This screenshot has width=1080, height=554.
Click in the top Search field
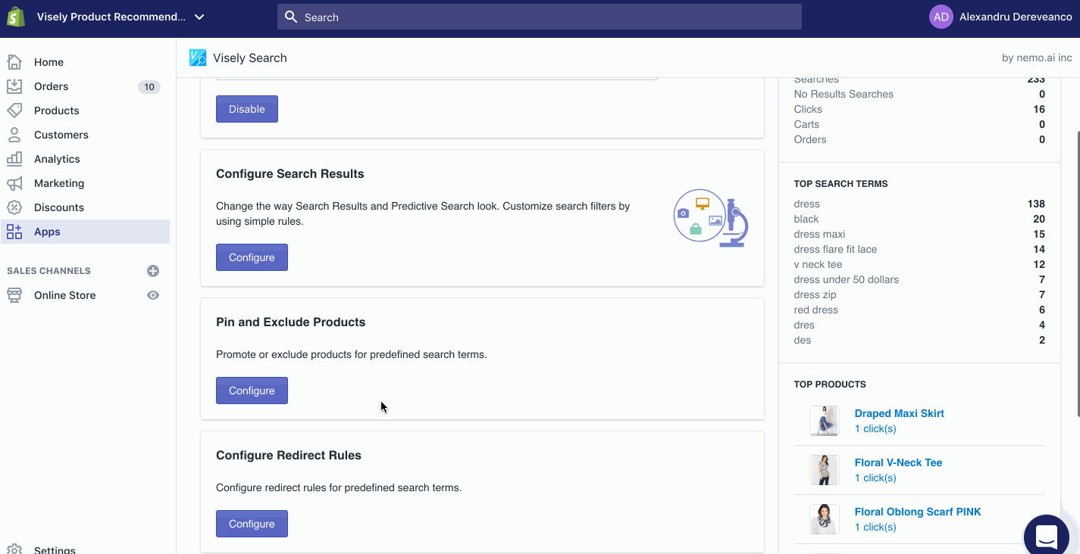(540, 17)
